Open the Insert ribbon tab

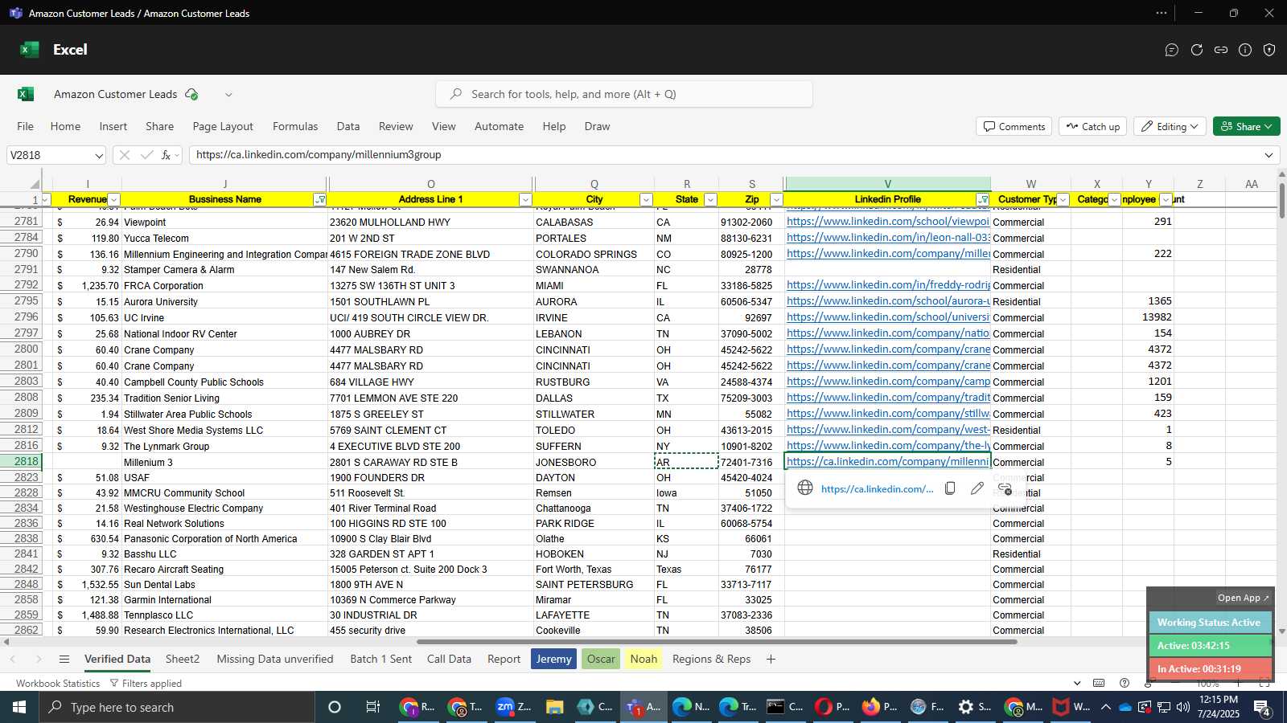click(113, 126)
